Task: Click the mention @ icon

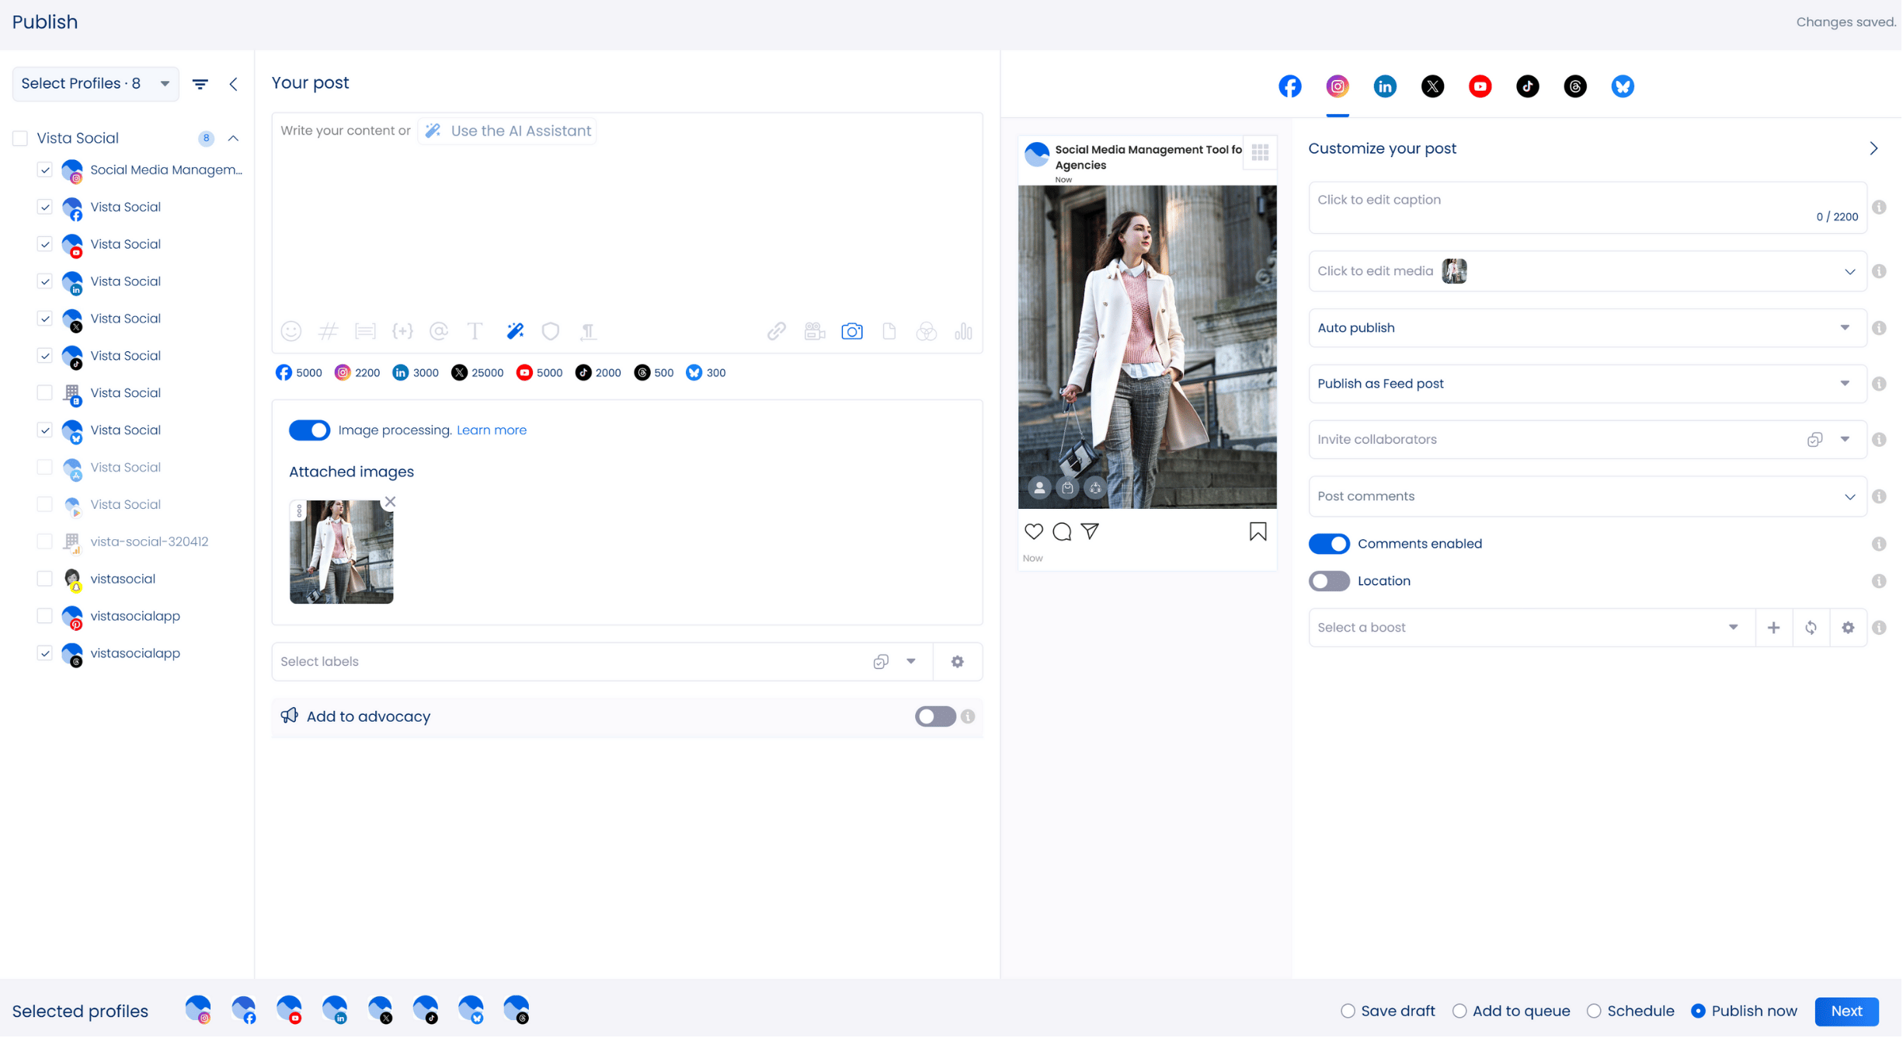Action: [x=439, y=332]
